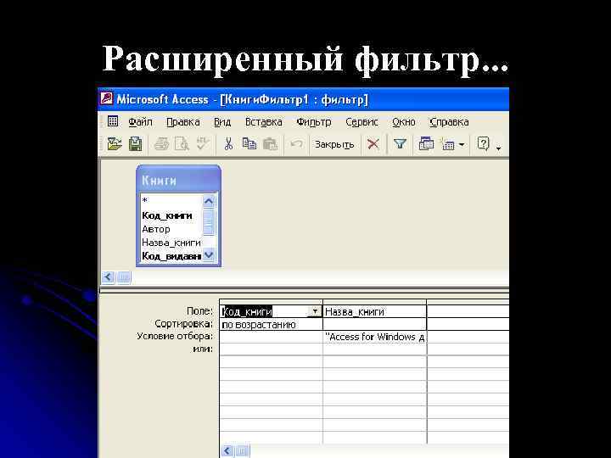Click the grid horizontal scrollbar thumb
The image size is (611, 458).
pyautogui.click(x=243, y=451)
